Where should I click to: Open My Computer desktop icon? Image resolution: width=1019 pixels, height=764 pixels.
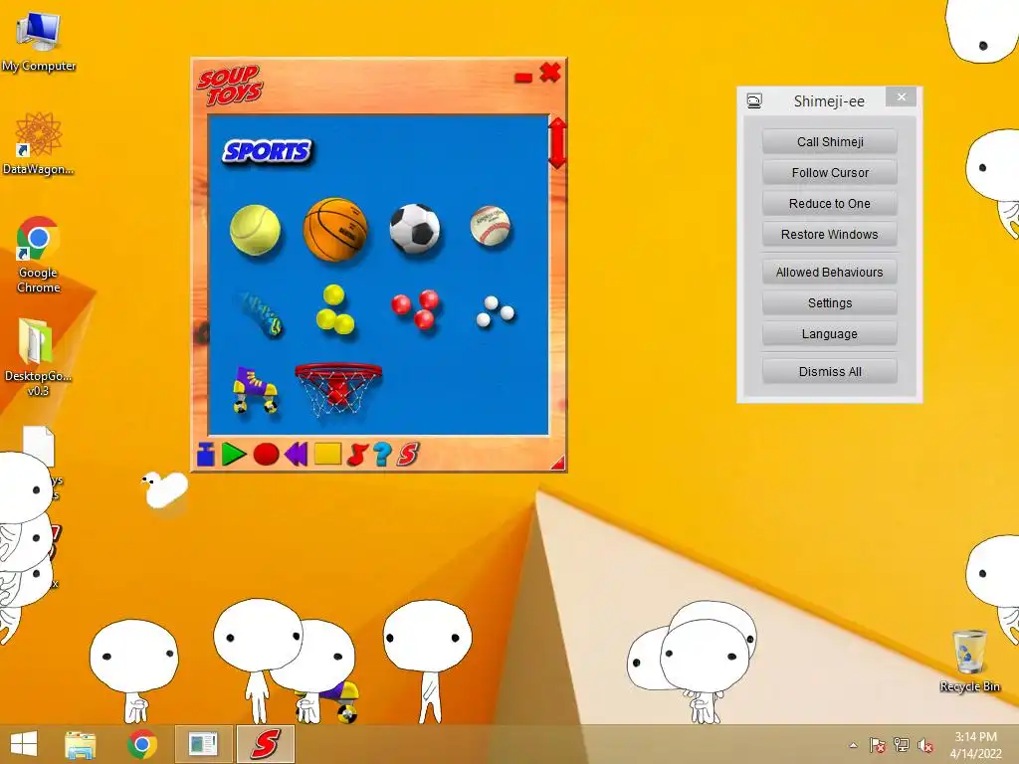[x=39, y=40]
